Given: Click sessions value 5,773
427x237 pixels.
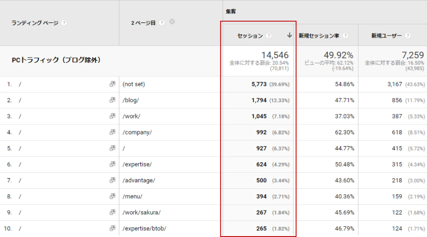Looking at the screenshot, I should pos(259,84).
